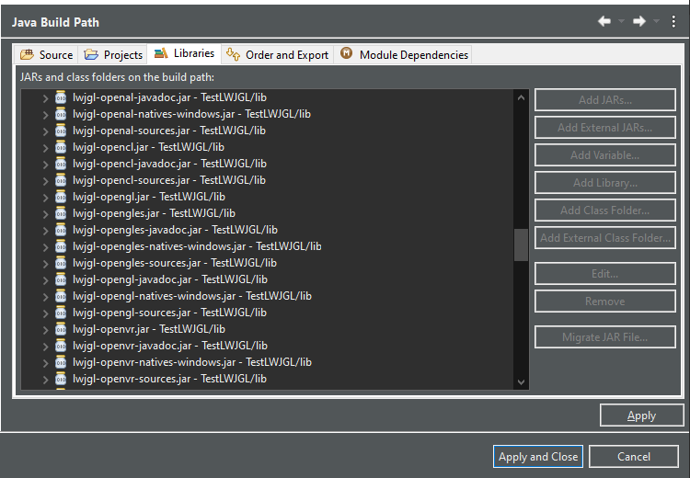The height and width of the screenshot is (478, 690).
Task: Click the Remove button
Action: pos(605,302)
